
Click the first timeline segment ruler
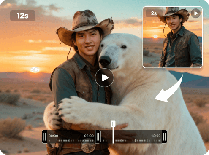coord(71,140)
